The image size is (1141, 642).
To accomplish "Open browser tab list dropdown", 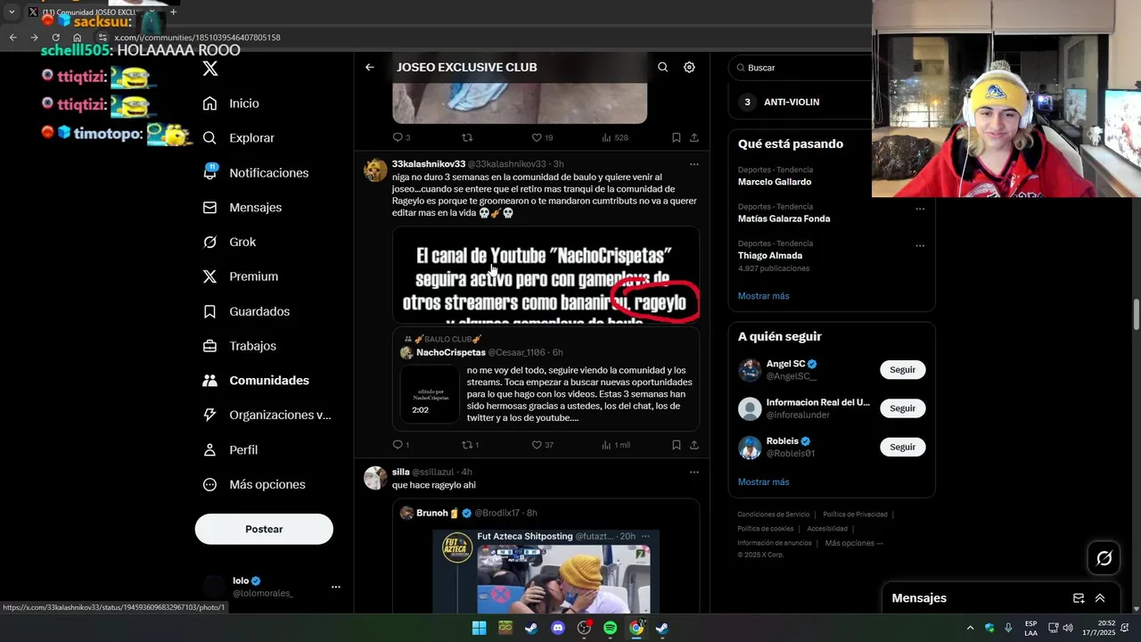I will pos(12,12).
